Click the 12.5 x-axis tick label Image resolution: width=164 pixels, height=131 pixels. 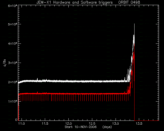[x=92, y=124]
